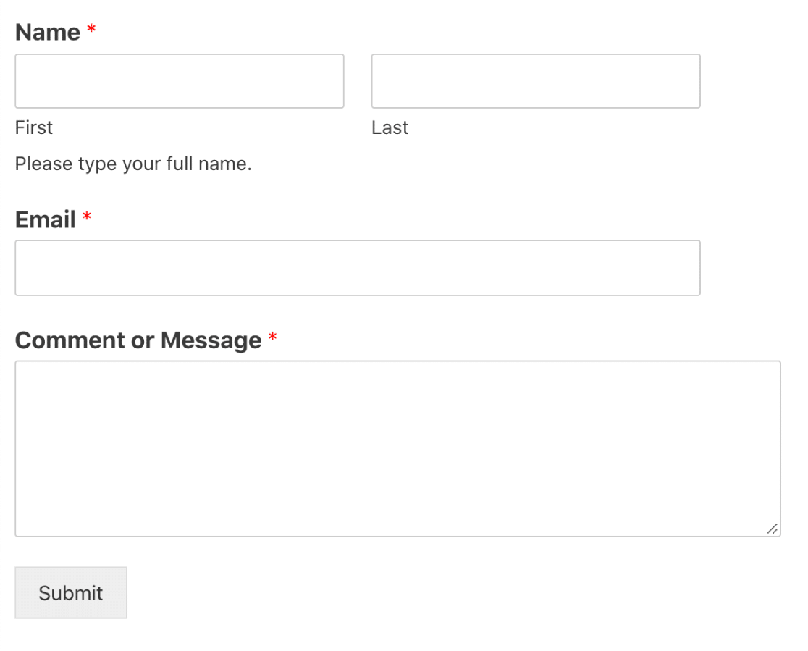
Task: Click the Comment or Message label
Action: click(x=138, y=340)
